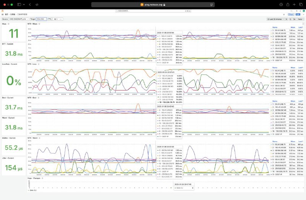Screen dimensions: 306x200
Task: Open the Safari developer code icon
Action: point(37,5)
